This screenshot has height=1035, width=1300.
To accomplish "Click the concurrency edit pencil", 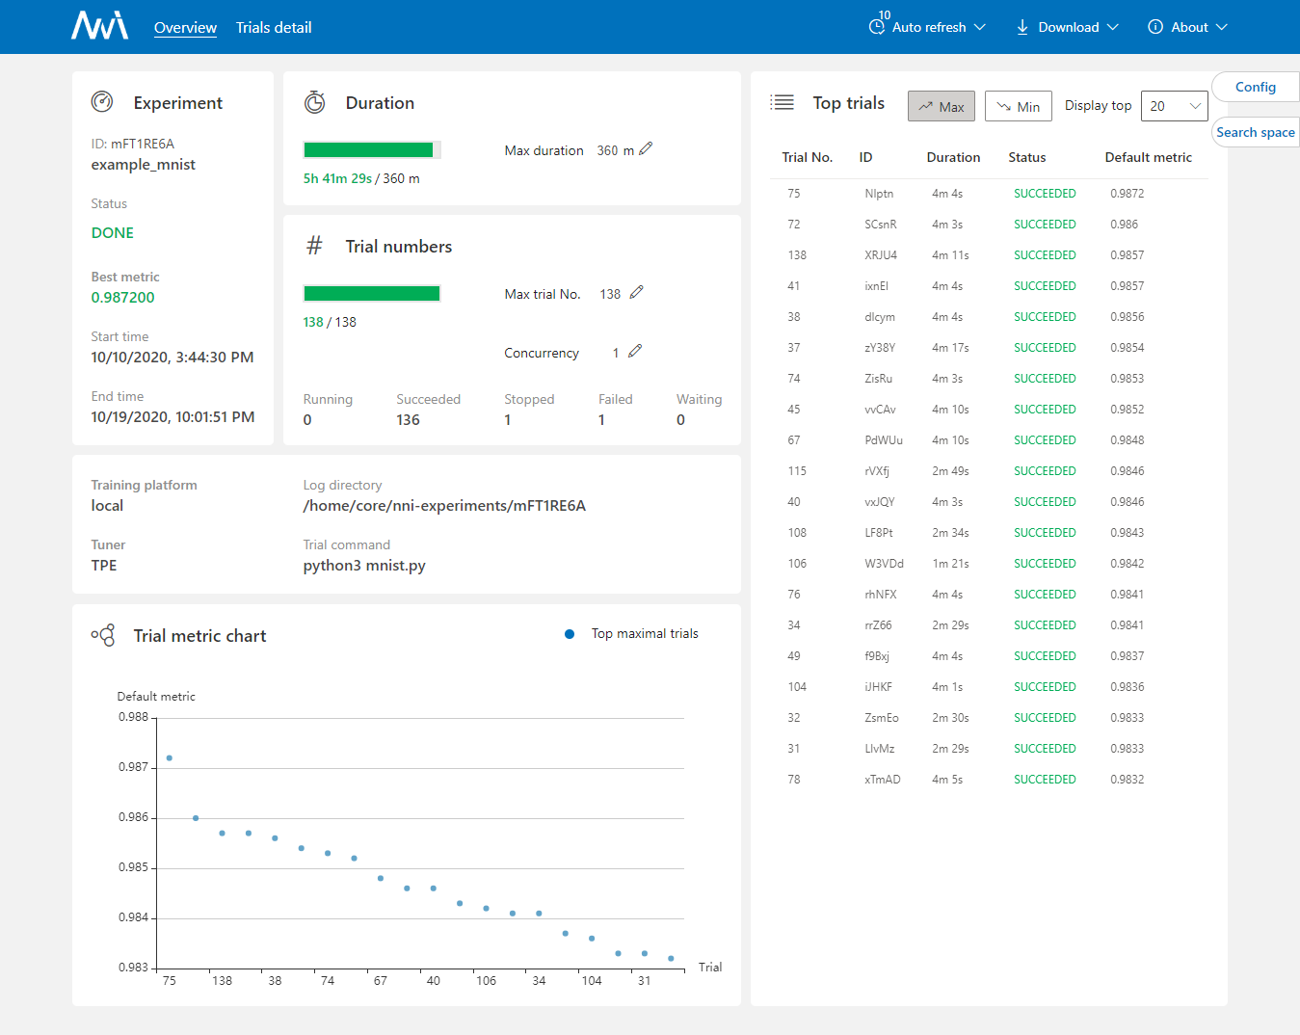I will pos(634,351).
